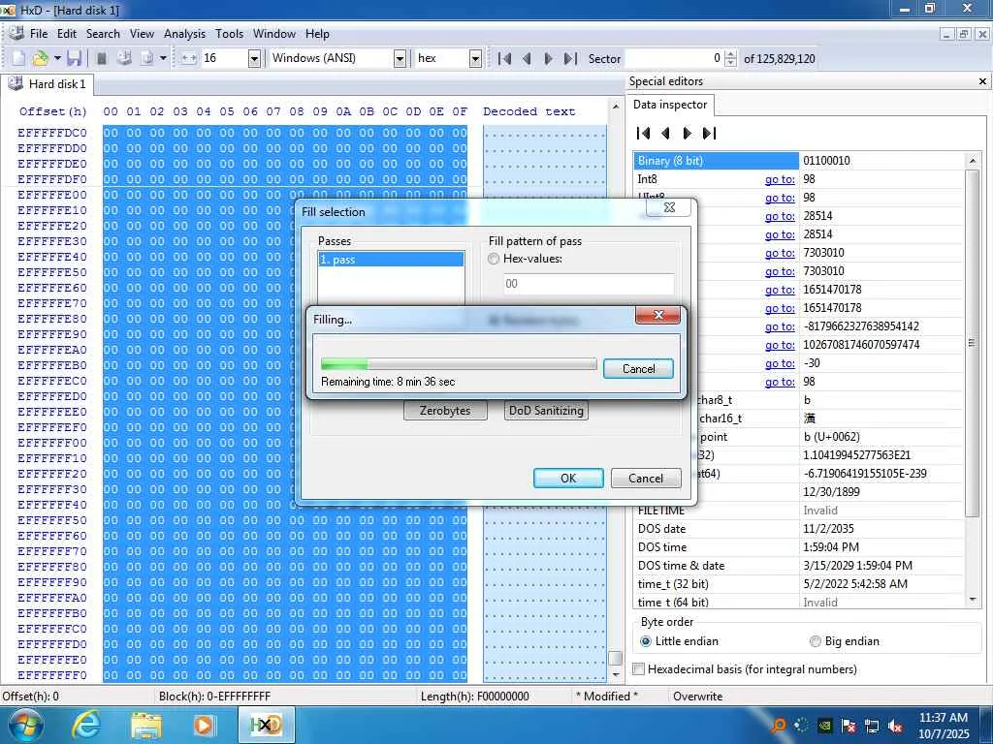Click the network tray icon
Screen dimensions: 993x744
pyautogui.click(x=872, y=727)
